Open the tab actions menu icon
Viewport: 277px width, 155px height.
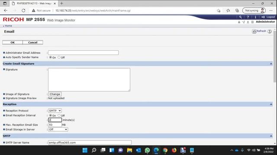[5, 3]
